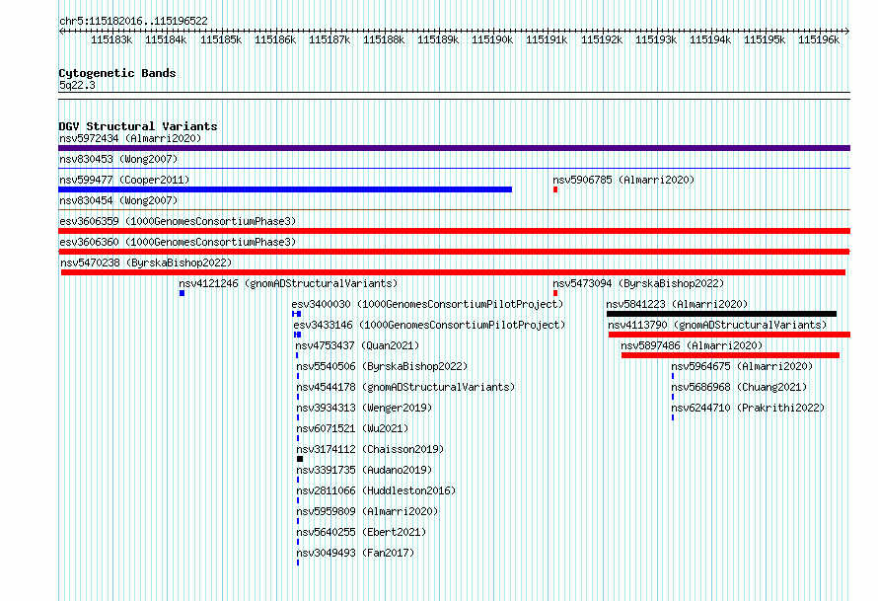Click the 115193k ruler position
This screenshot has height=601, width=878.
pos(656,39)
